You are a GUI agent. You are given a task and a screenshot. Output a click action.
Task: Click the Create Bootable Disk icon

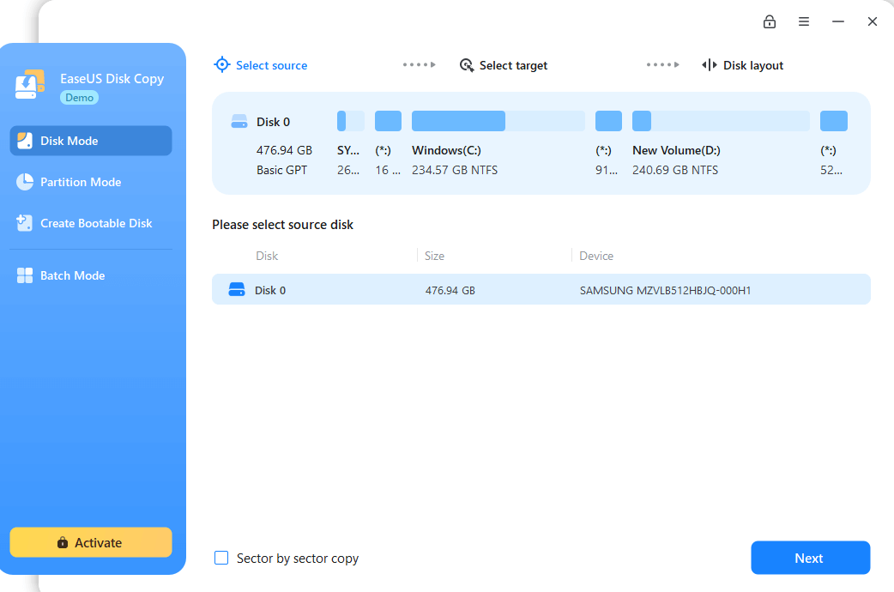click(24, 222)
